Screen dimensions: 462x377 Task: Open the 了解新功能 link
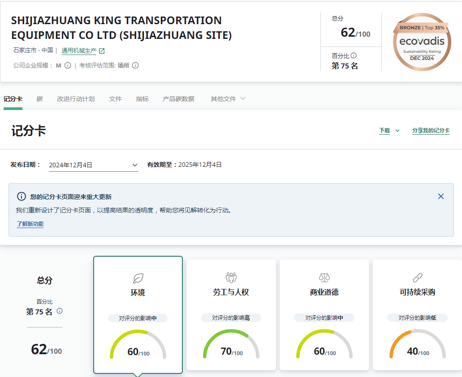[x=30, y=224]
